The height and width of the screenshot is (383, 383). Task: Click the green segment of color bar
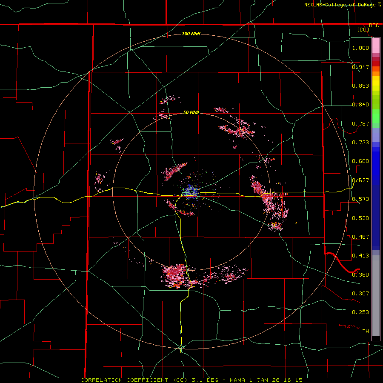point(376,116)
